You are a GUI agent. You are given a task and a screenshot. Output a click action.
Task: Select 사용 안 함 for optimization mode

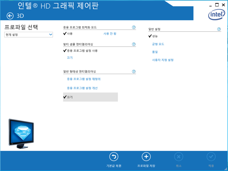pos(110,34)
